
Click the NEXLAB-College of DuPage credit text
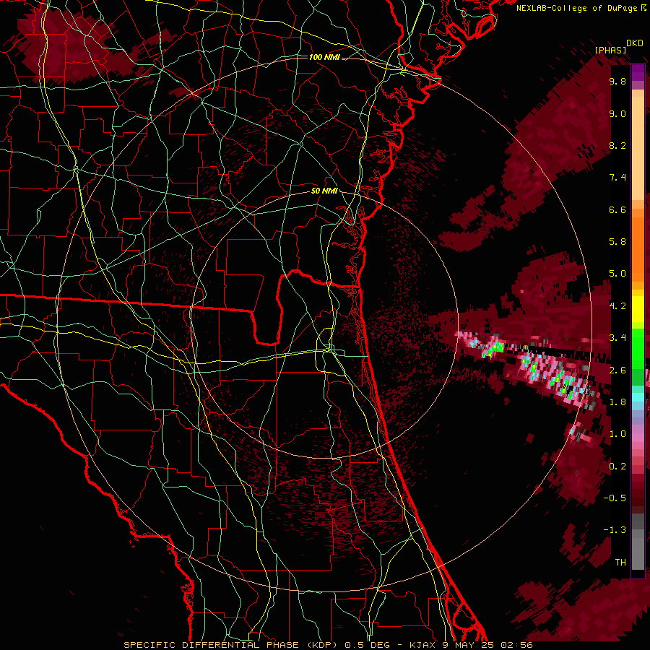[x=581, y=8]
